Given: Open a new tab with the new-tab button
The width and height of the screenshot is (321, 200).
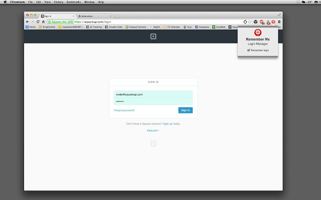Looking at the screenshot, I should (x=117, y=16).
